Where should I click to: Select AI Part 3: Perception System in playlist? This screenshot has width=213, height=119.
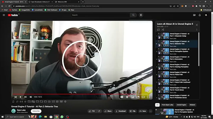pyautogui.click(x=176, y=51)
